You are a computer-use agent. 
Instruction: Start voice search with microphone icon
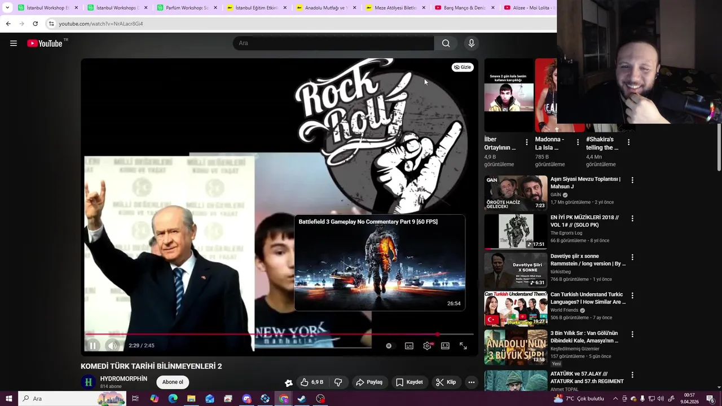(472, 43)
